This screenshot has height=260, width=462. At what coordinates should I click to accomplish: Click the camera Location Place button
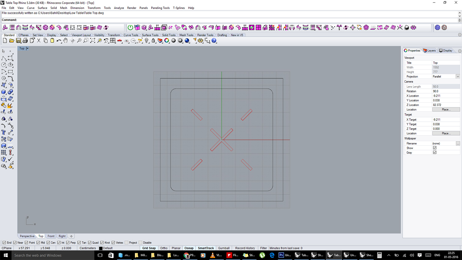446,109
